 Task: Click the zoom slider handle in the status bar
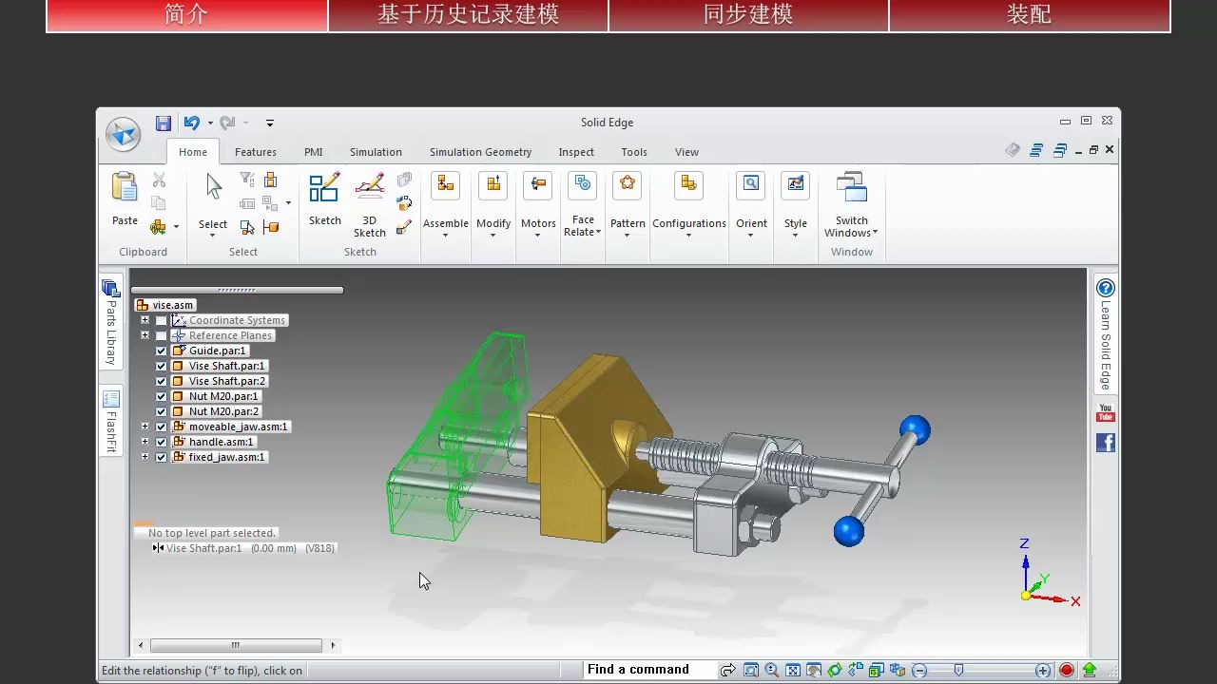(958, 670)
